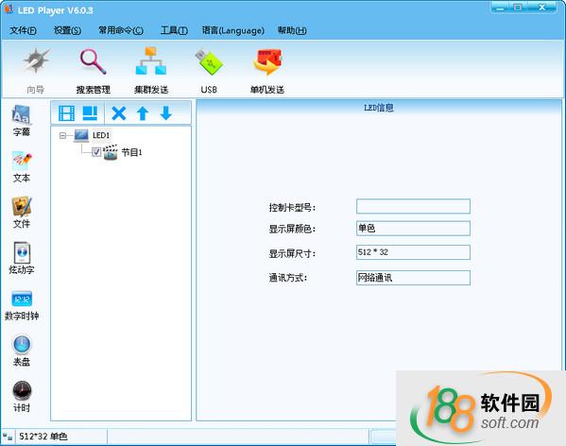Move item down with arrow icon

point(165,113)
